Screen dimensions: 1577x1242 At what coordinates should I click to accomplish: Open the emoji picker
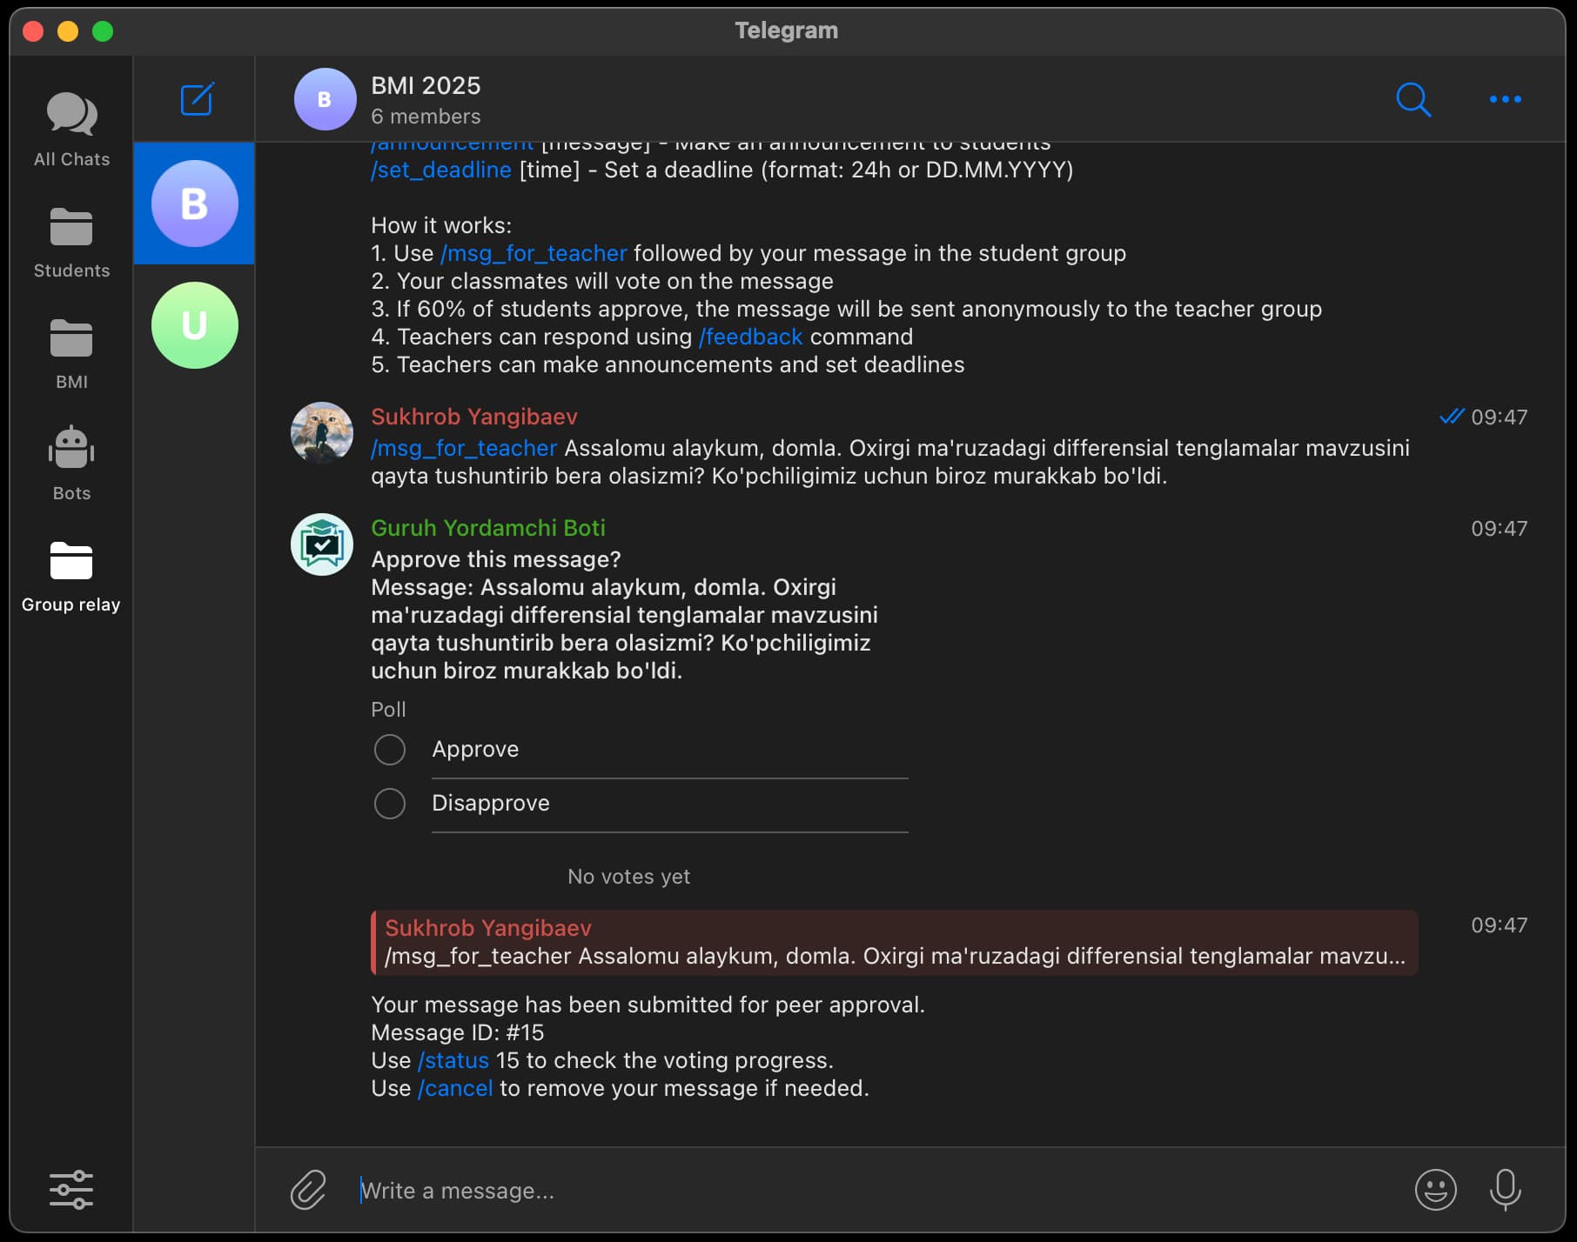pyautogui.click(x=1436, y=1190)
